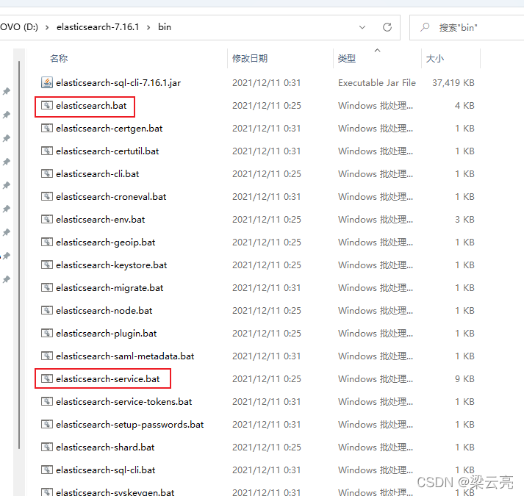The image size is (524, 496).
Task: Select the elasticsearch-geoip.bat file name
Action: (x=106, y=242)
